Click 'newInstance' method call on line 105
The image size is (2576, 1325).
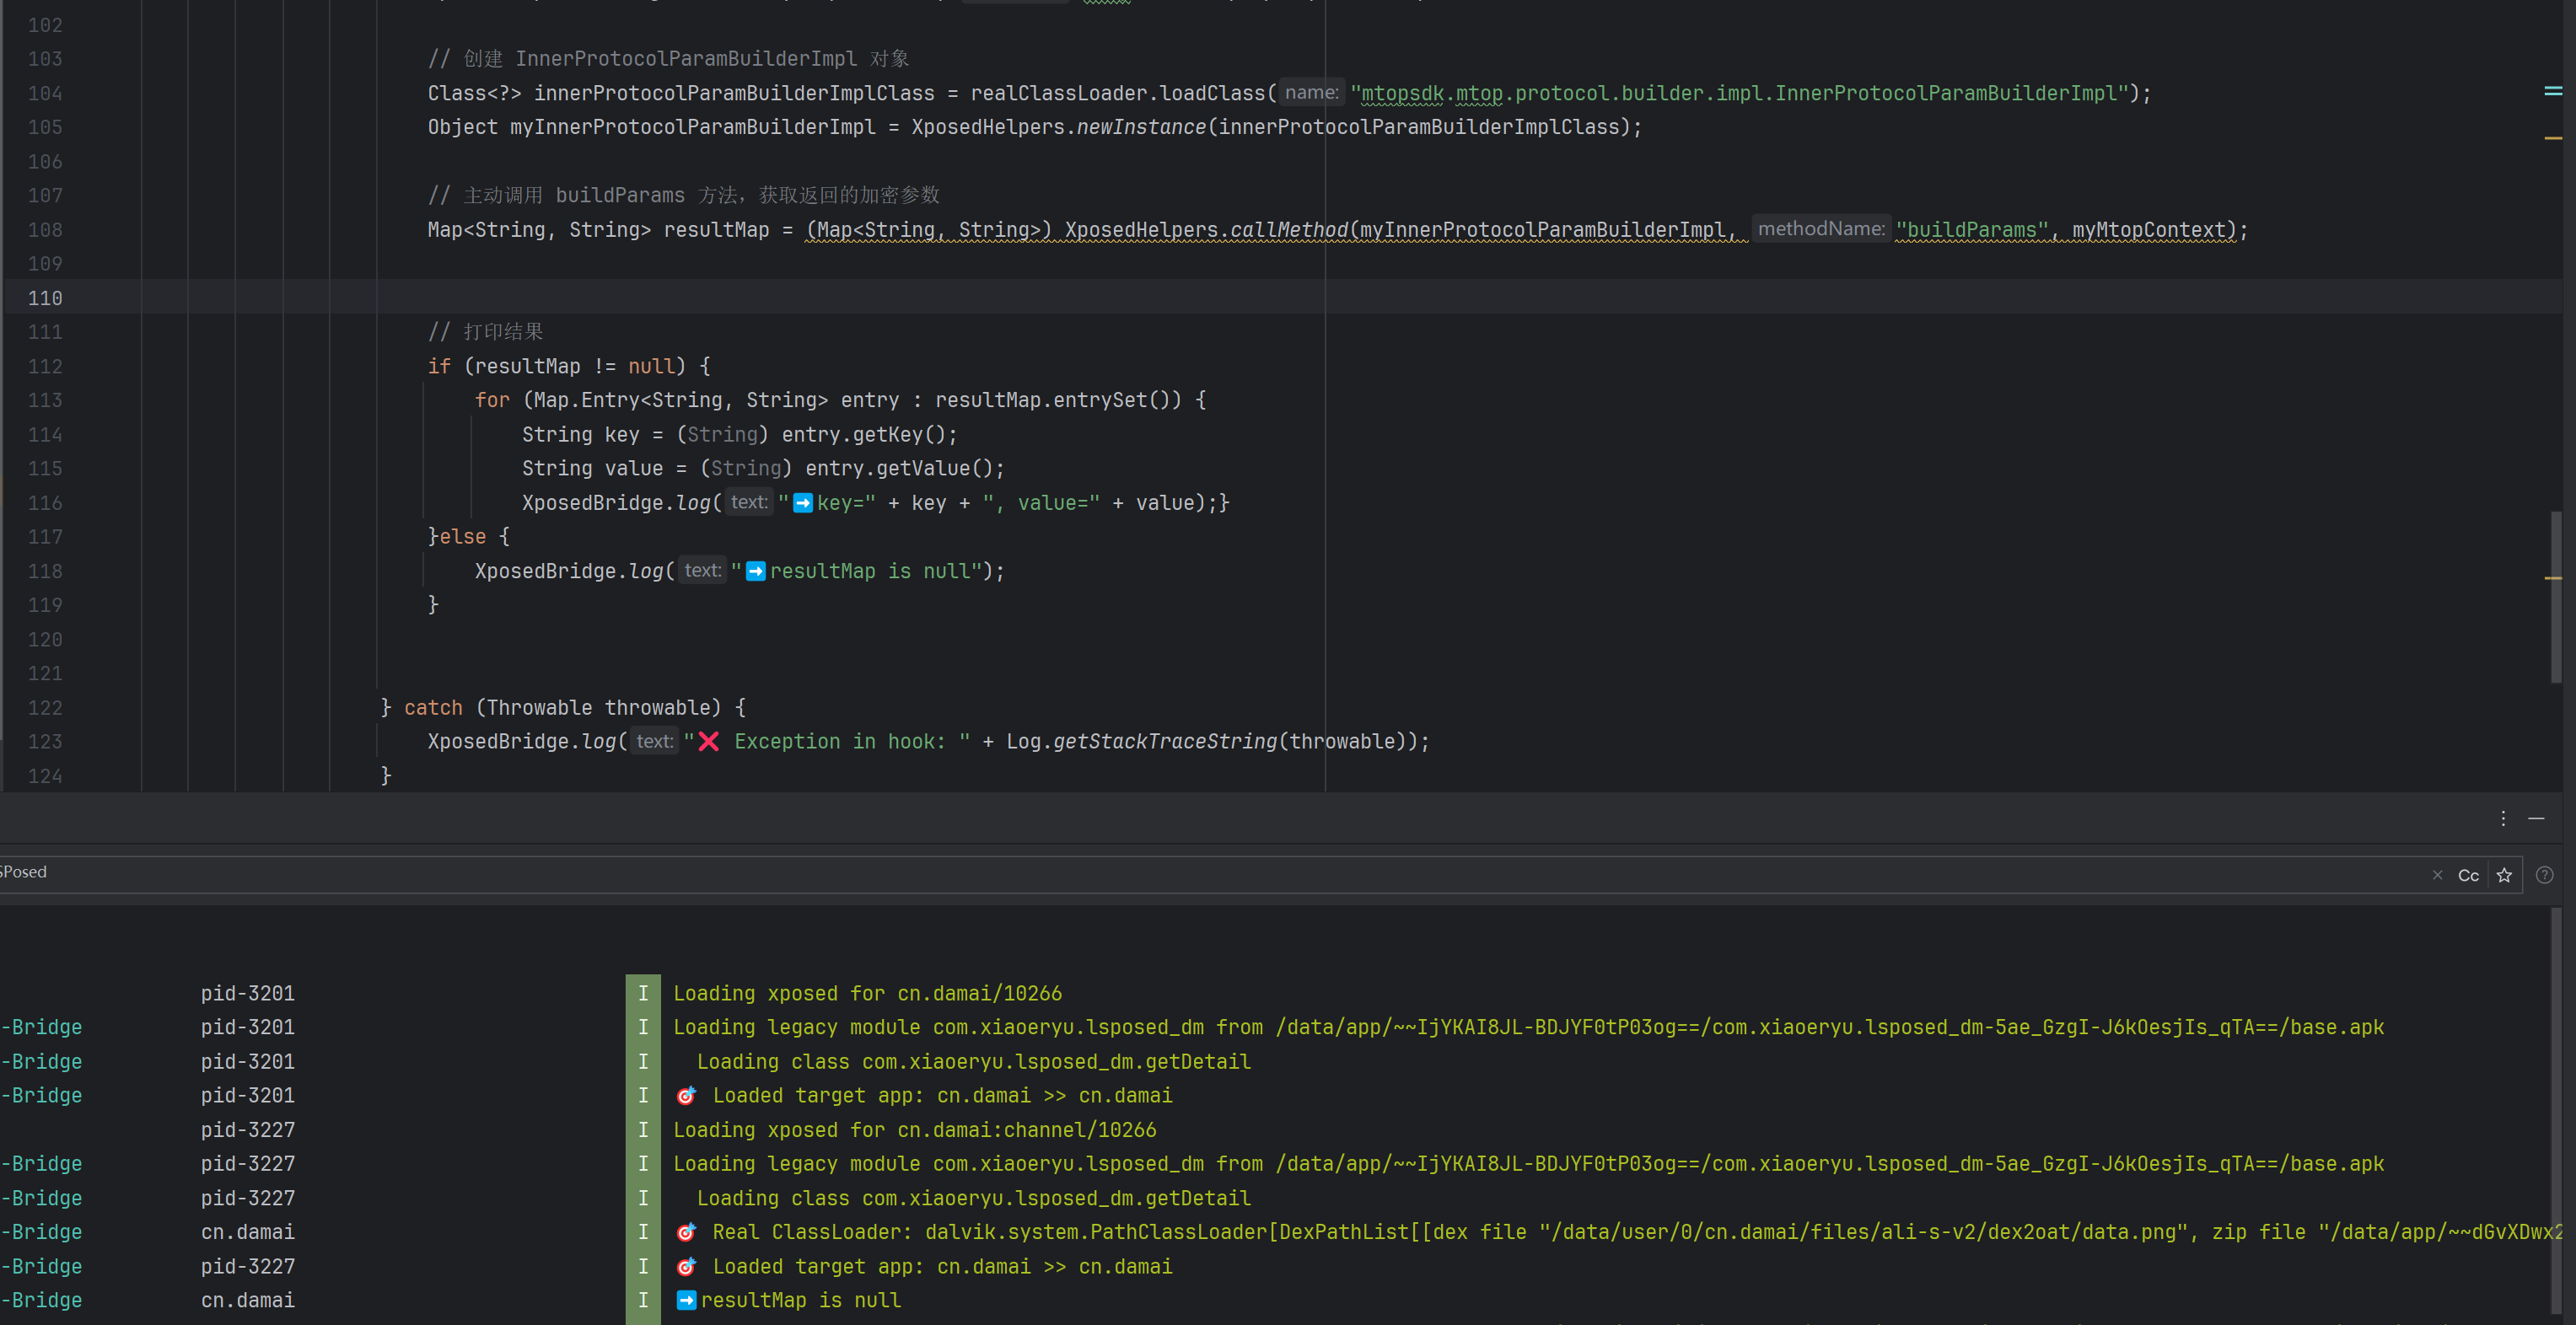(x=1141, y=127)
